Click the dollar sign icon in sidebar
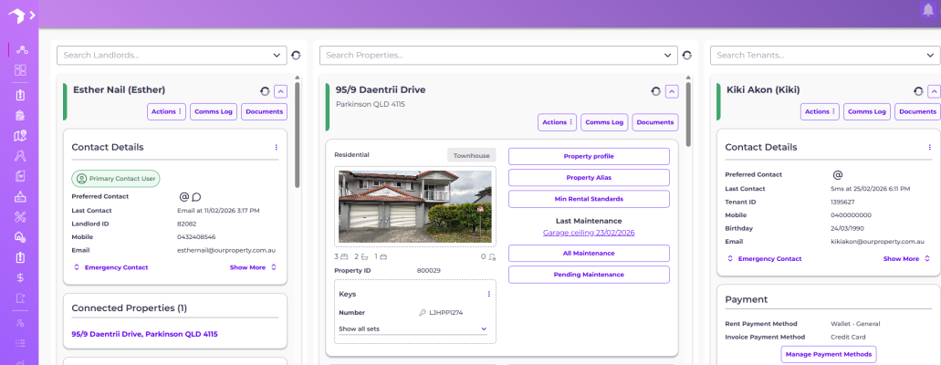The height and width of the screenshot is (365, 941). coord(20,277)
